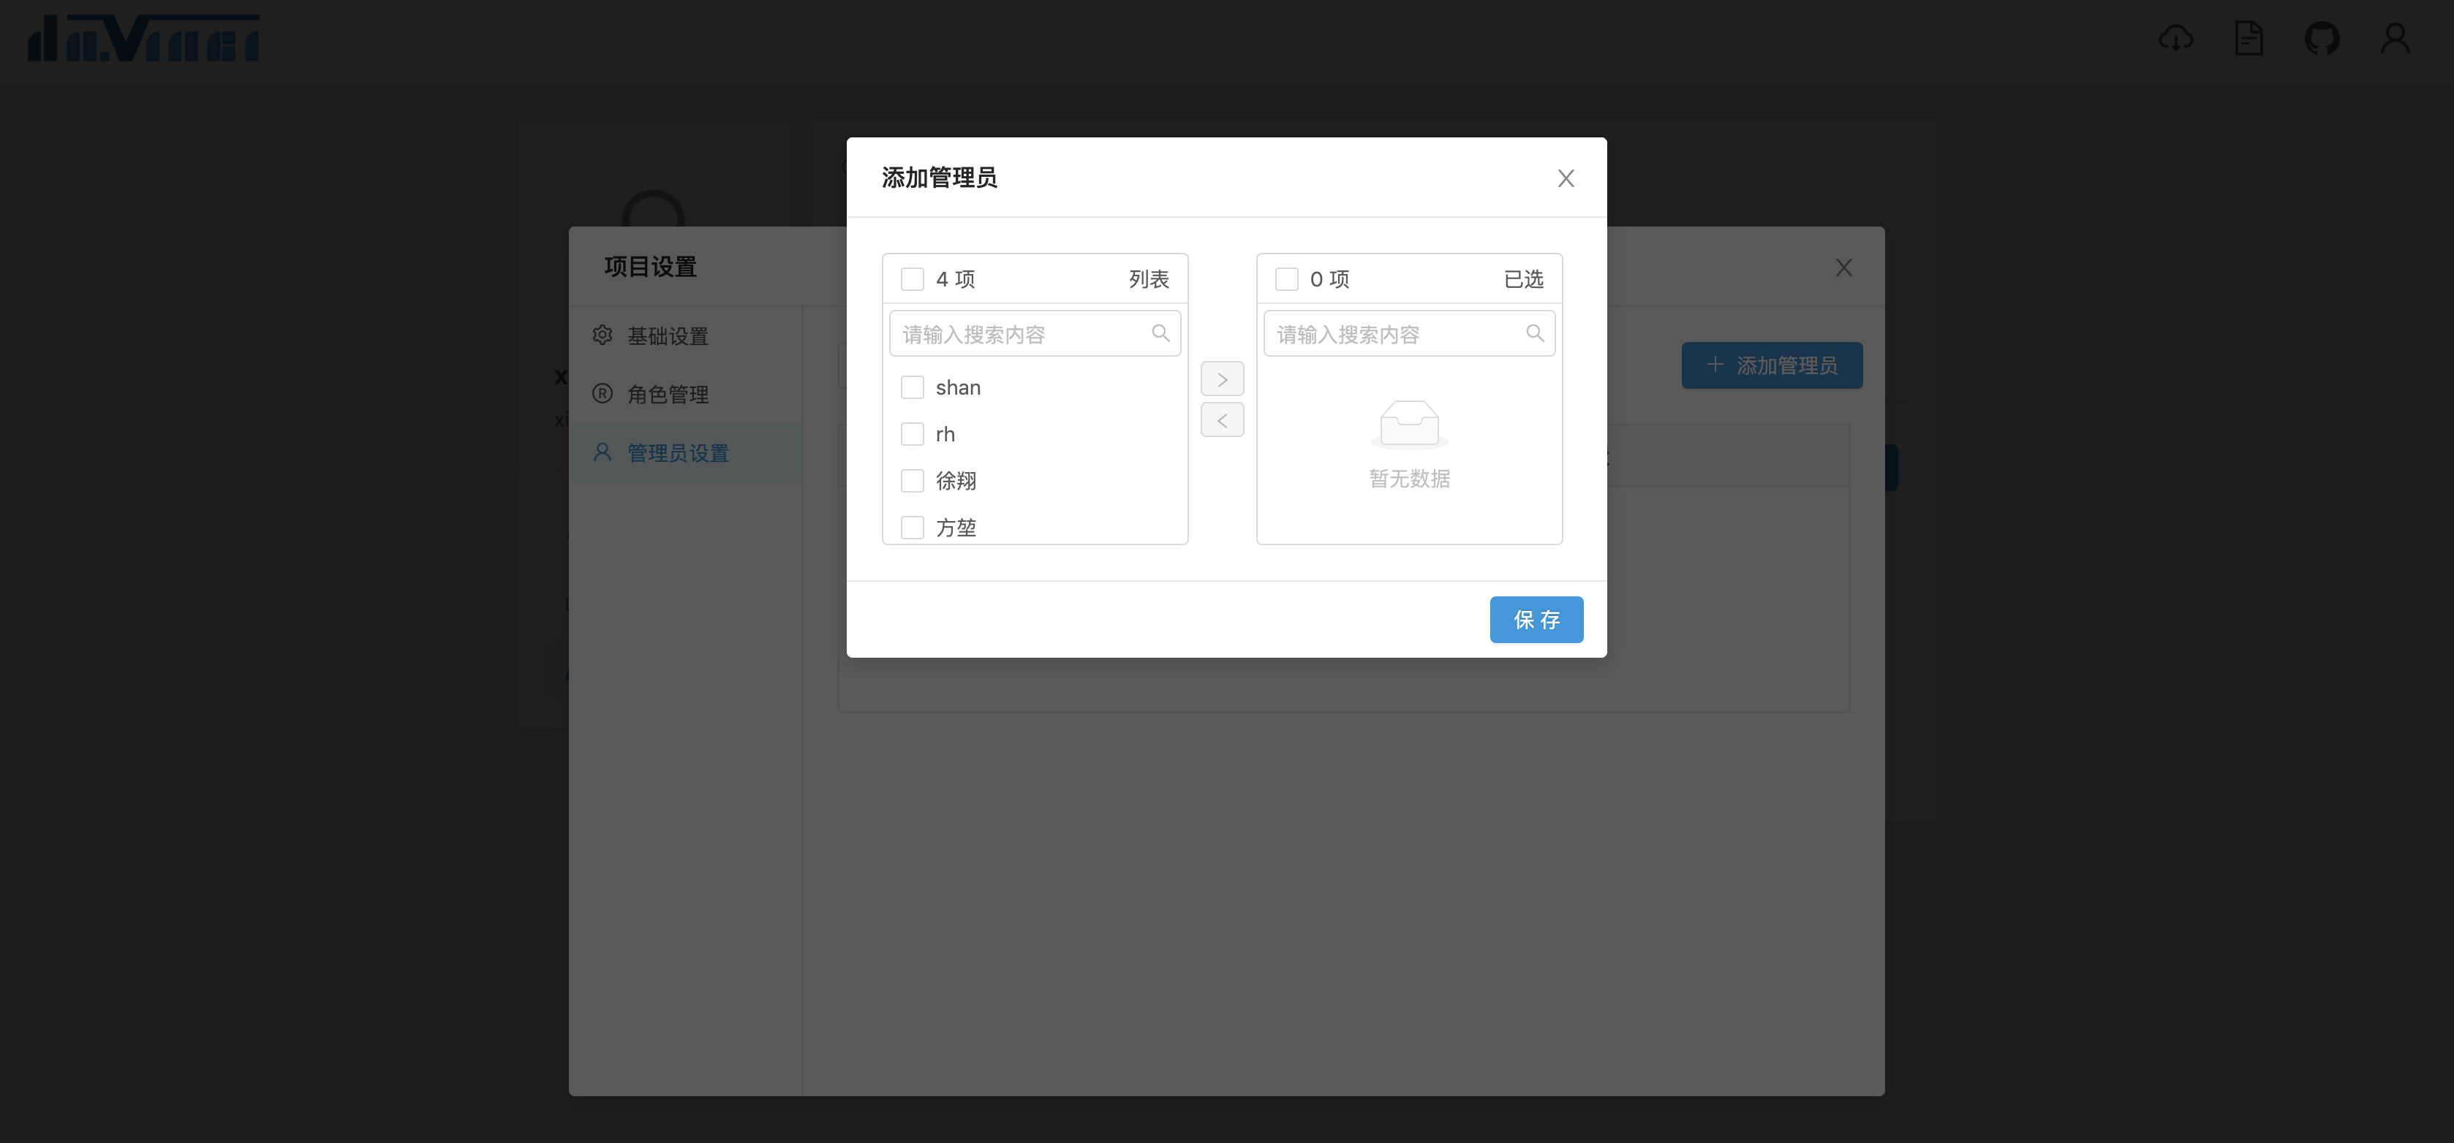
Task: Click the user profile icon
Action: click(2395, 39)
